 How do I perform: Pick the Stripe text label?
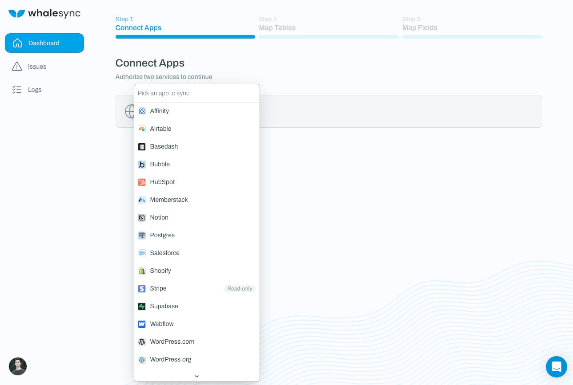pyautogui.click(x=158, y=288)
